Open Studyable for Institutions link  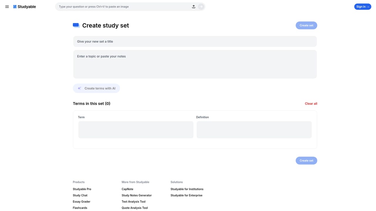[187, 189]
